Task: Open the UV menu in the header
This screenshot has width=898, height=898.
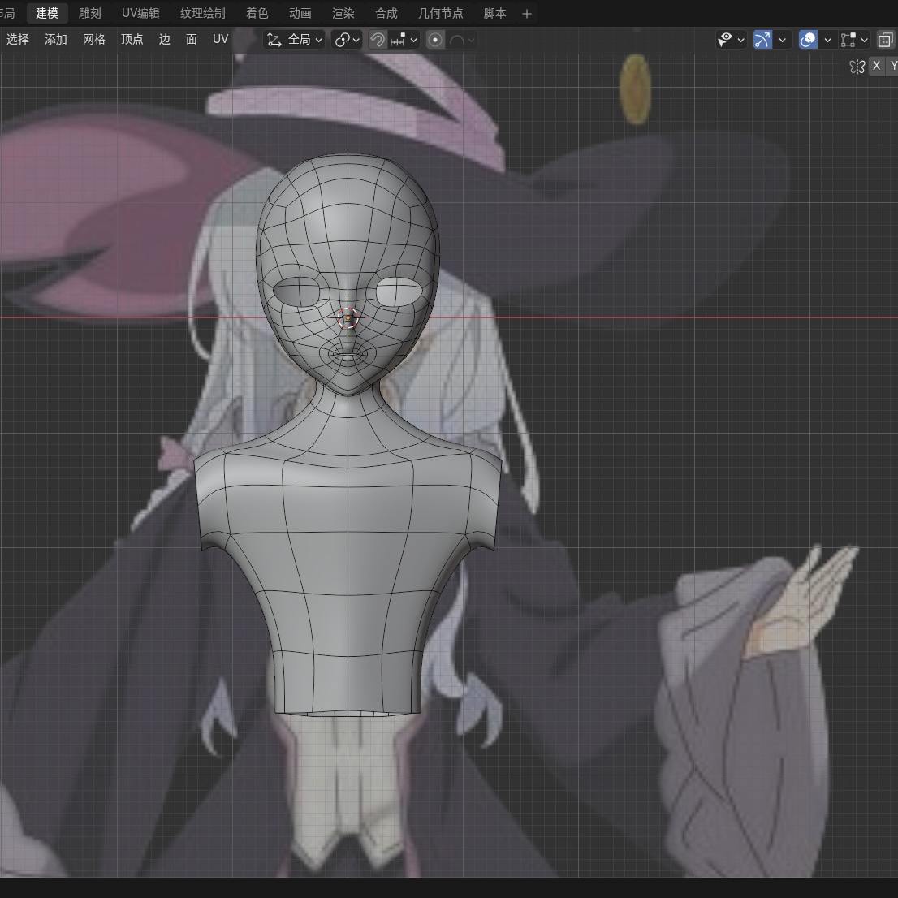Action: (221, 40)
